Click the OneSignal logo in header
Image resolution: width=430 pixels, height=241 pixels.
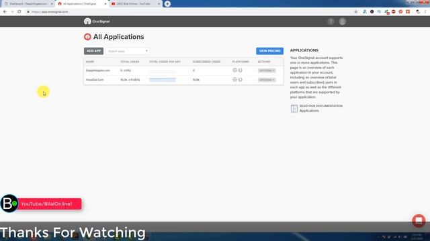tap(97, 21)
